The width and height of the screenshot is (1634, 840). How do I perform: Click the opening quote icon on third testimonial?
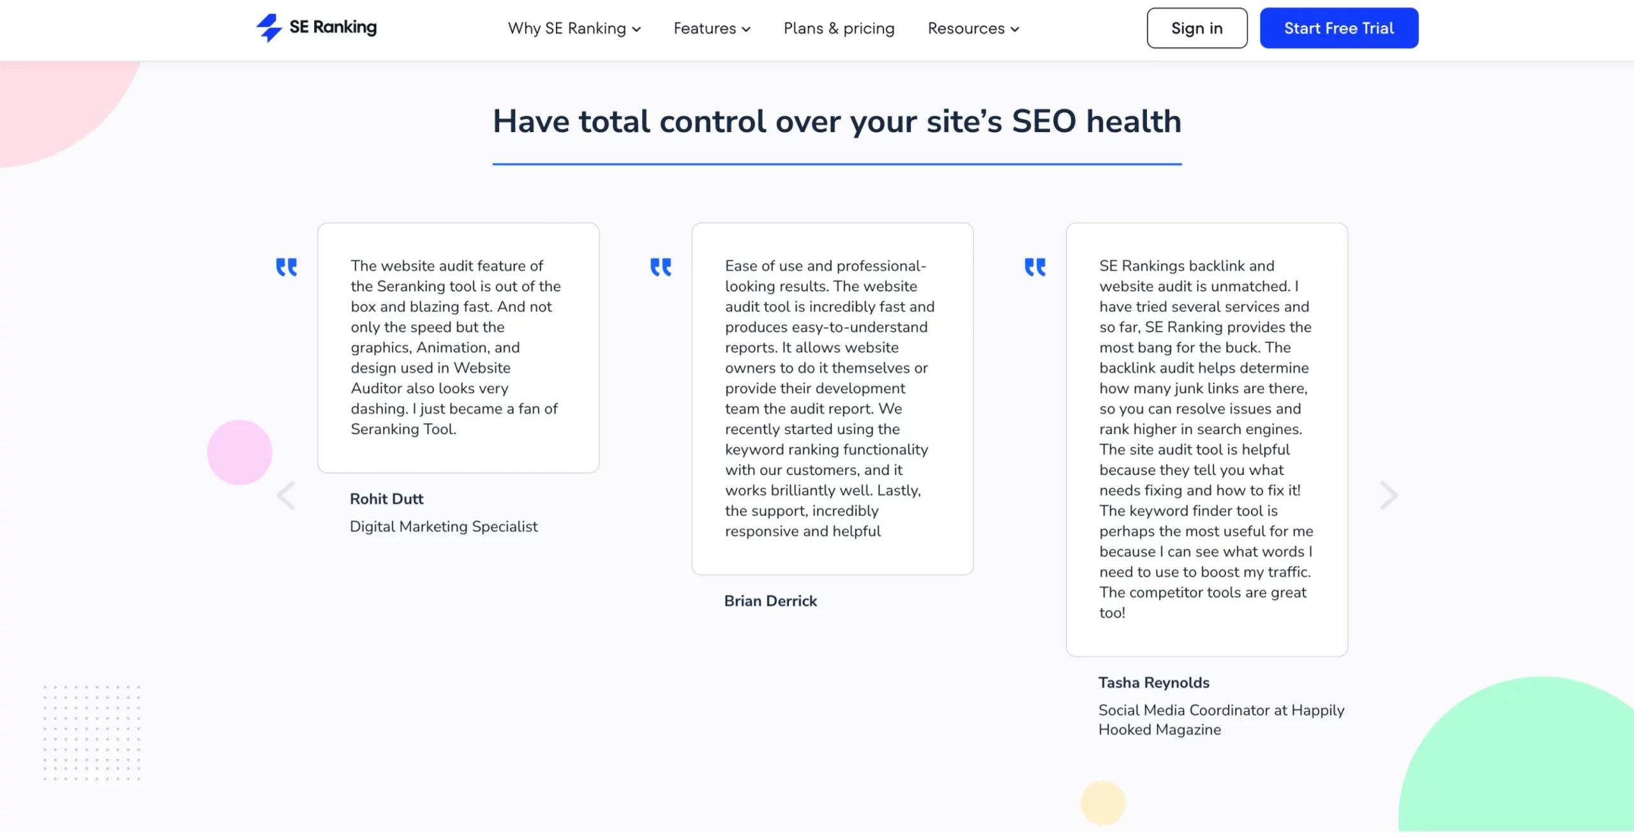1035,266
